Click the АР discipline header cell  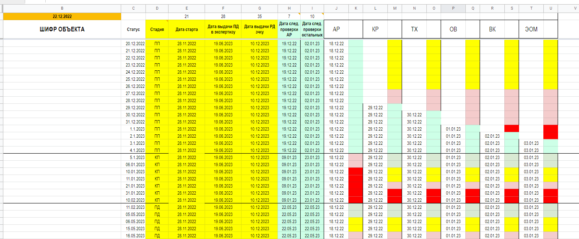[336, 29]
